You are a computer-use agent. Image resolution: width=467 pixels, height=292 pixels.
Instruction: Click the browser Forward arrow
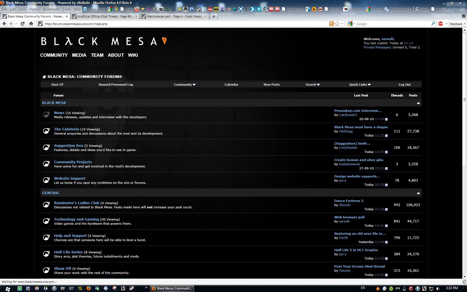point(11,24)
